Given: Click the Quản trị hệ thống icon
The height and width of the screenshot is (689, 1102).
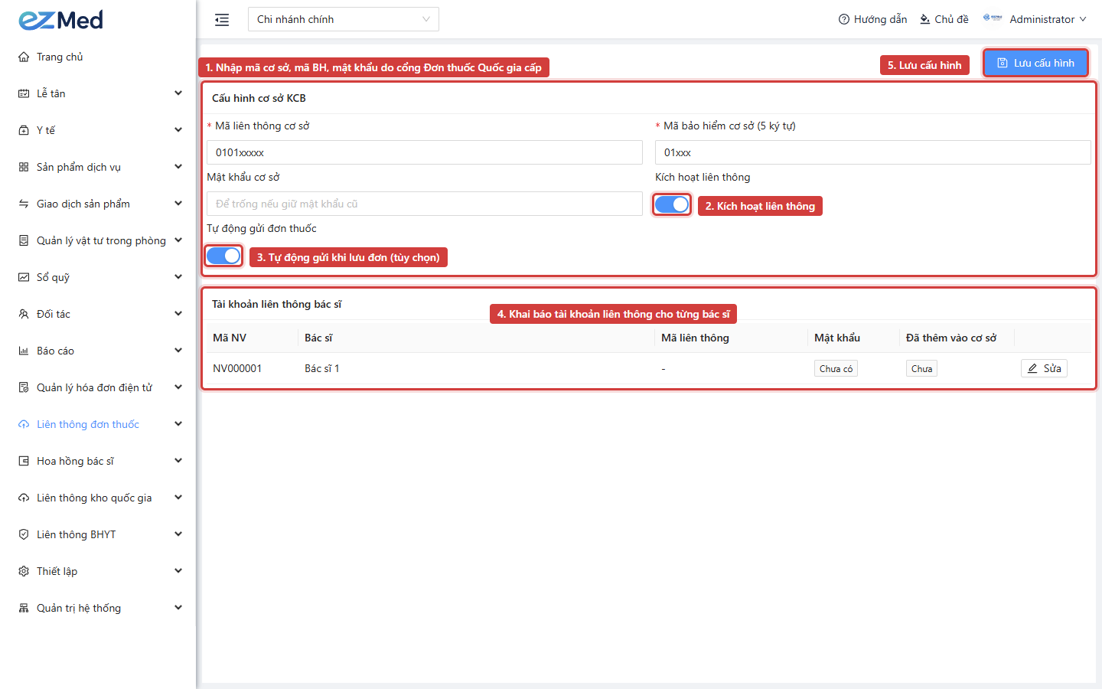Looking at the screenshot, I should pos(24,608).
